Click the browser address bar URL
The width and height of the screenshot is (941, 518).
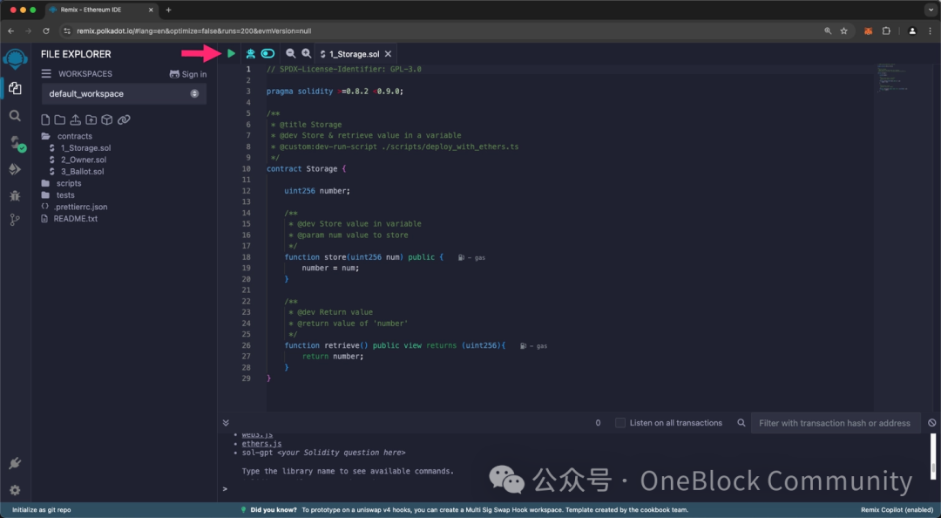[x=193, y=31]
